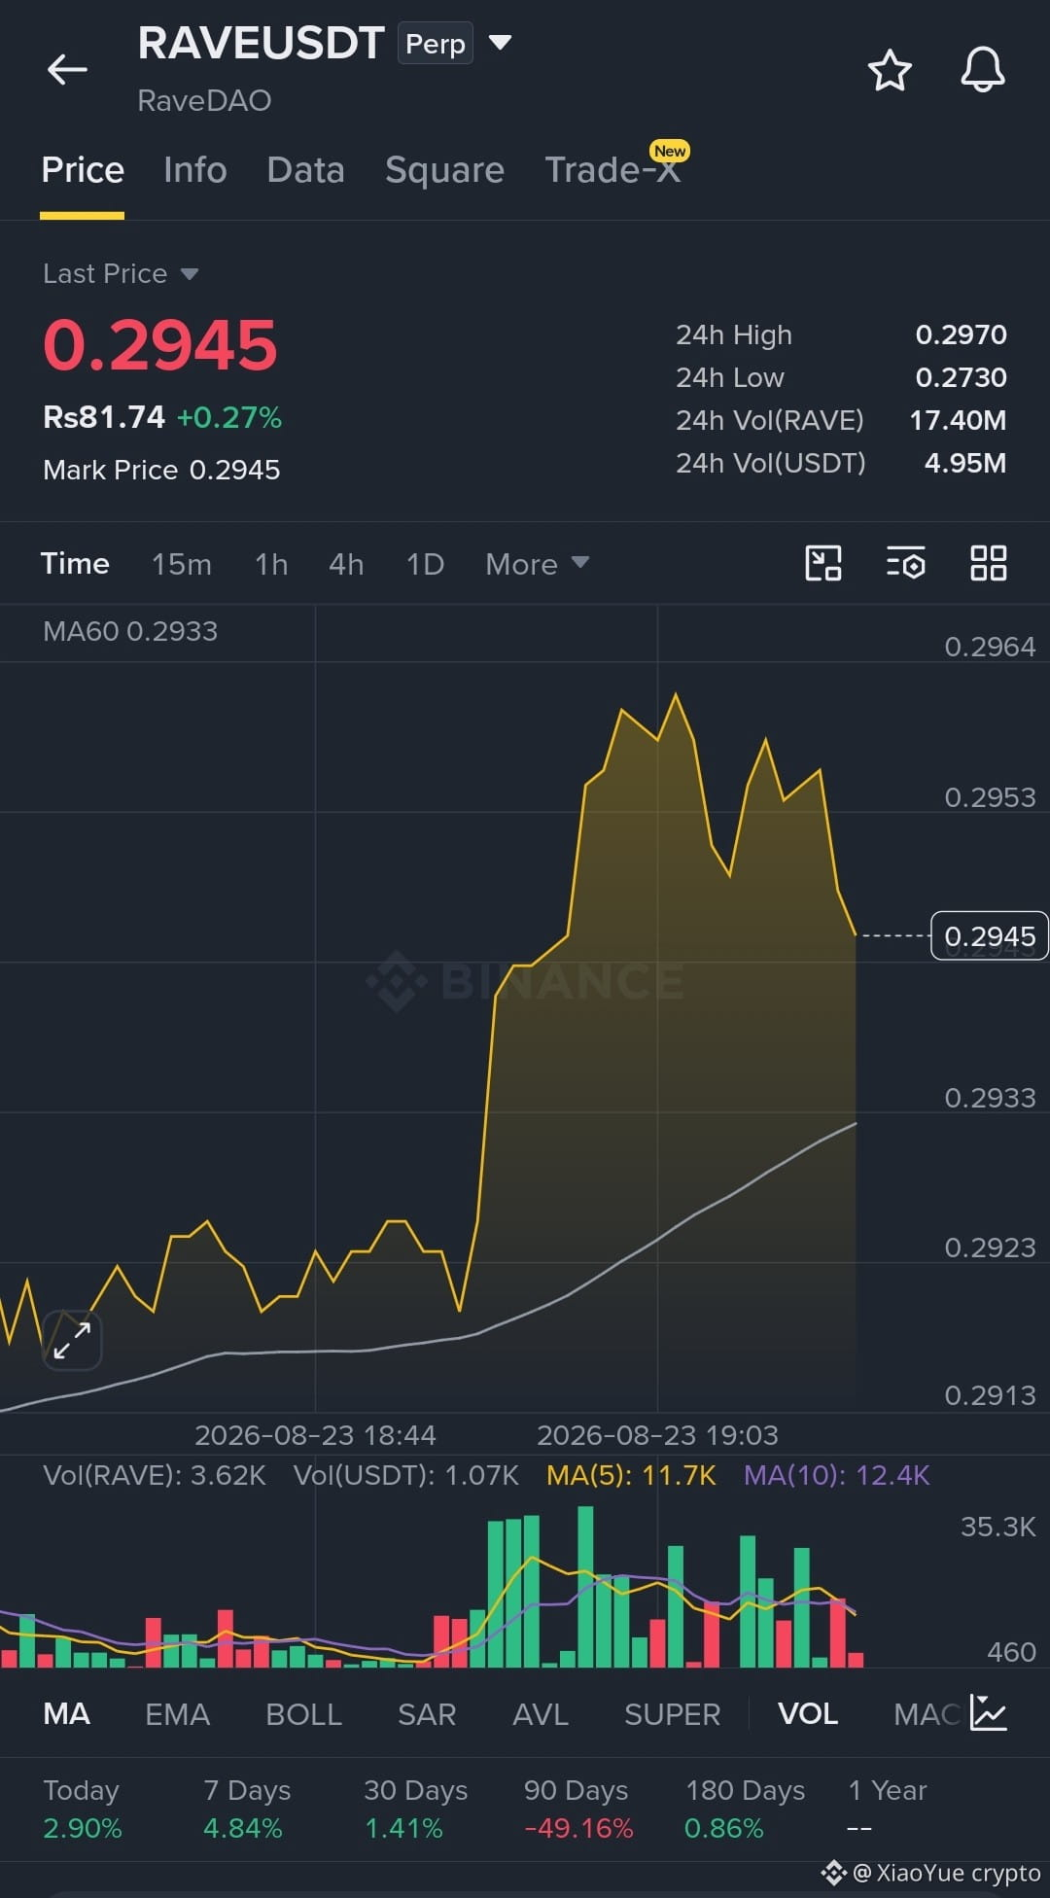This screenshot has width=1050, height=1898.
Task: Open the indicator chart icon in the indicator row
Action: pos(988,1712)
